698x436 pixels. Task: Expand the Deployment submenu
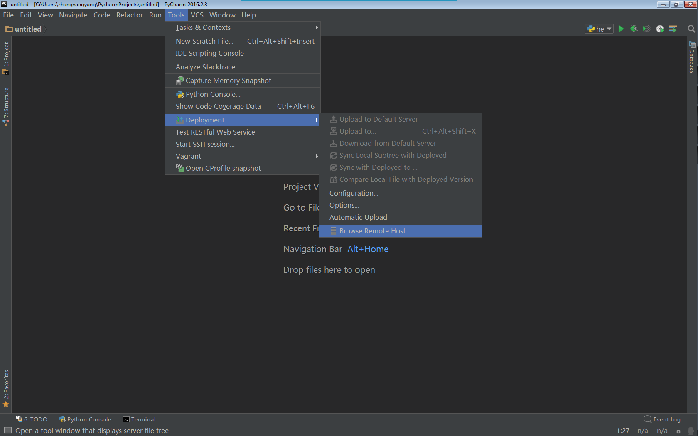[x=243, y=120]
